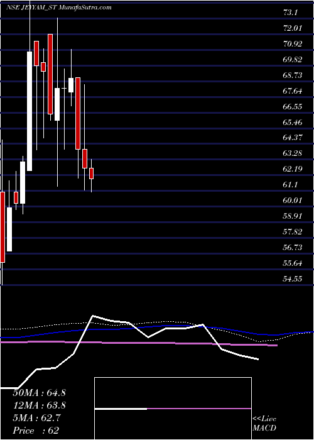314x440 pixels.
Task: Select the 61.1 price axis label
Action: (x=290, y=185)
